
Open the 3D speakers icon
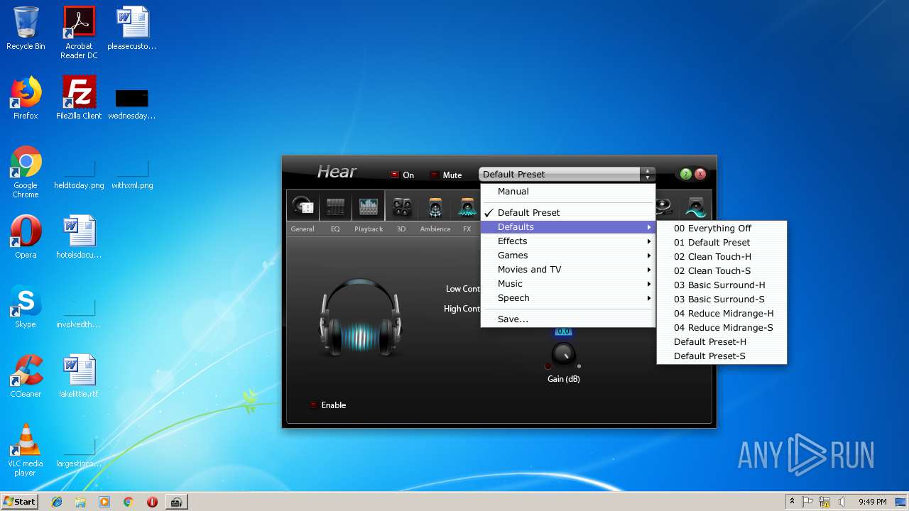click(402, 207)
